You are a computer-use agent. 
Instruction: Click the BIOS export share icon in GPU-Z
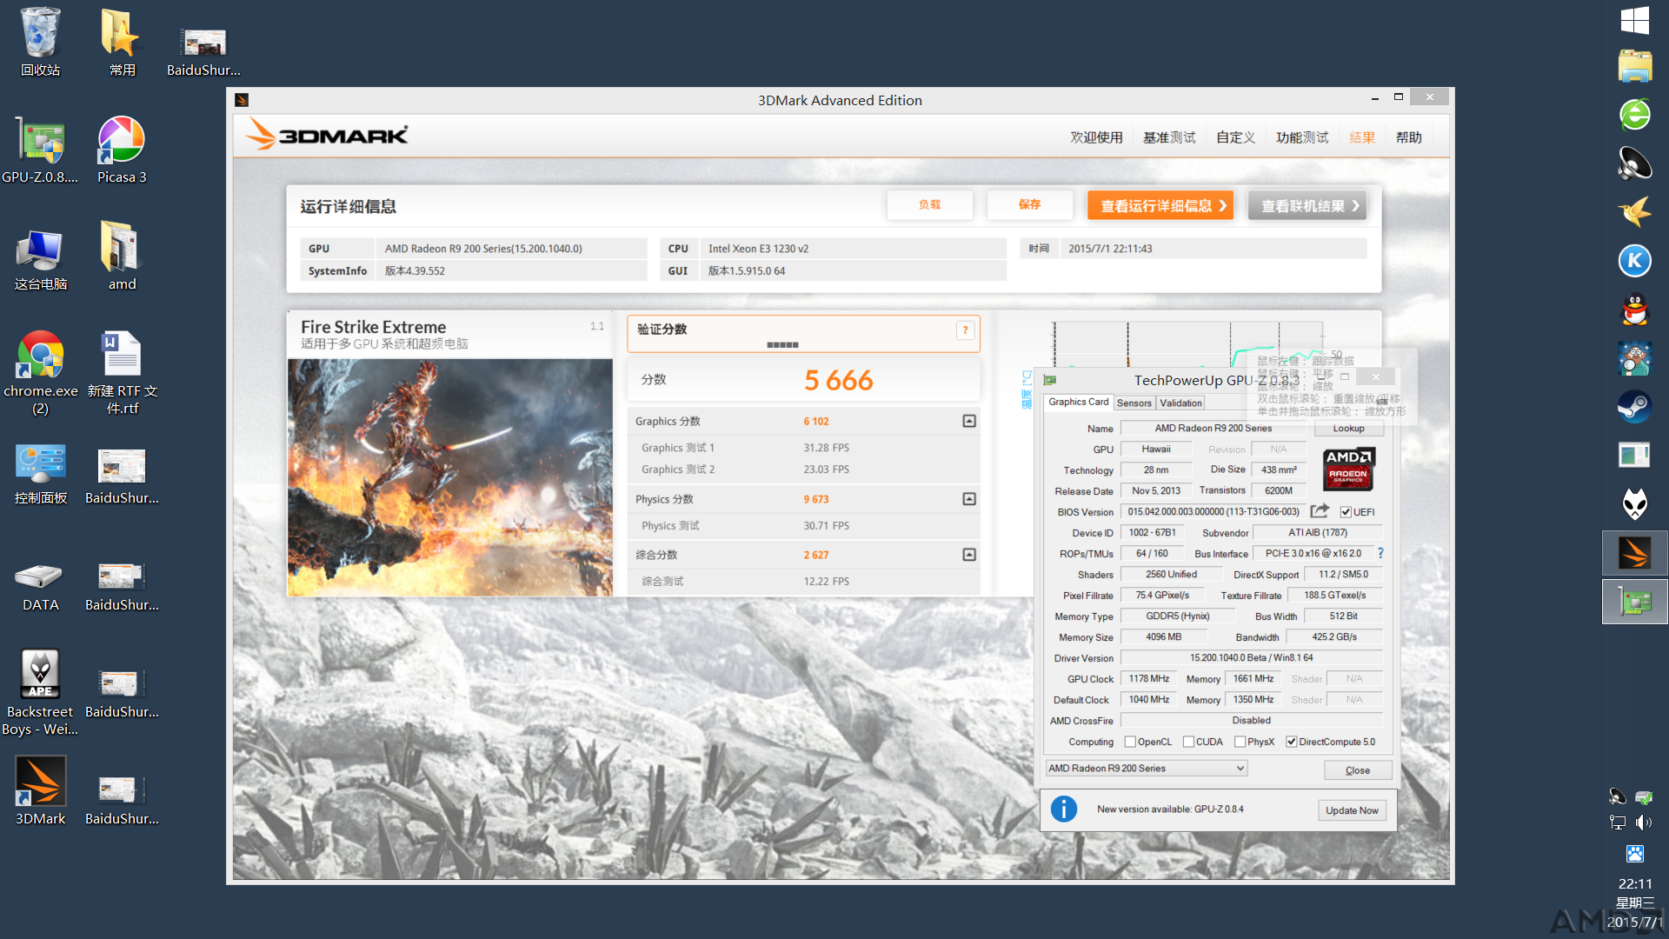1320,511
